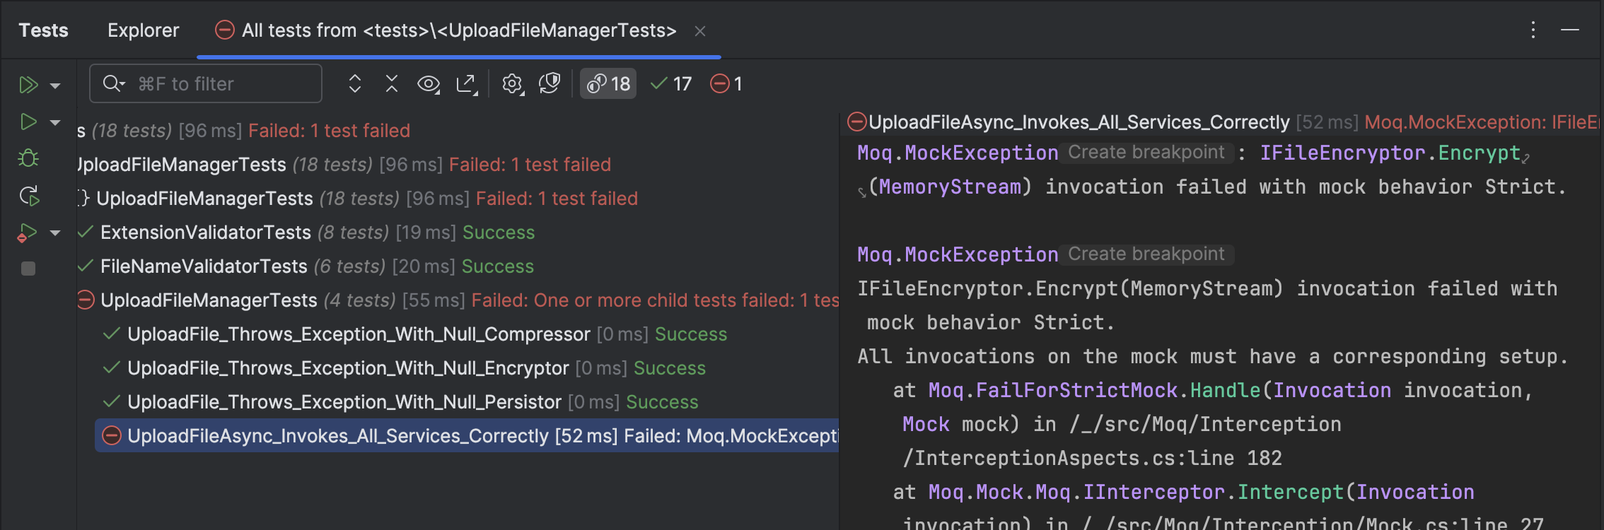
Task: Open the test settings gear icon
Action: click(513, 84)
